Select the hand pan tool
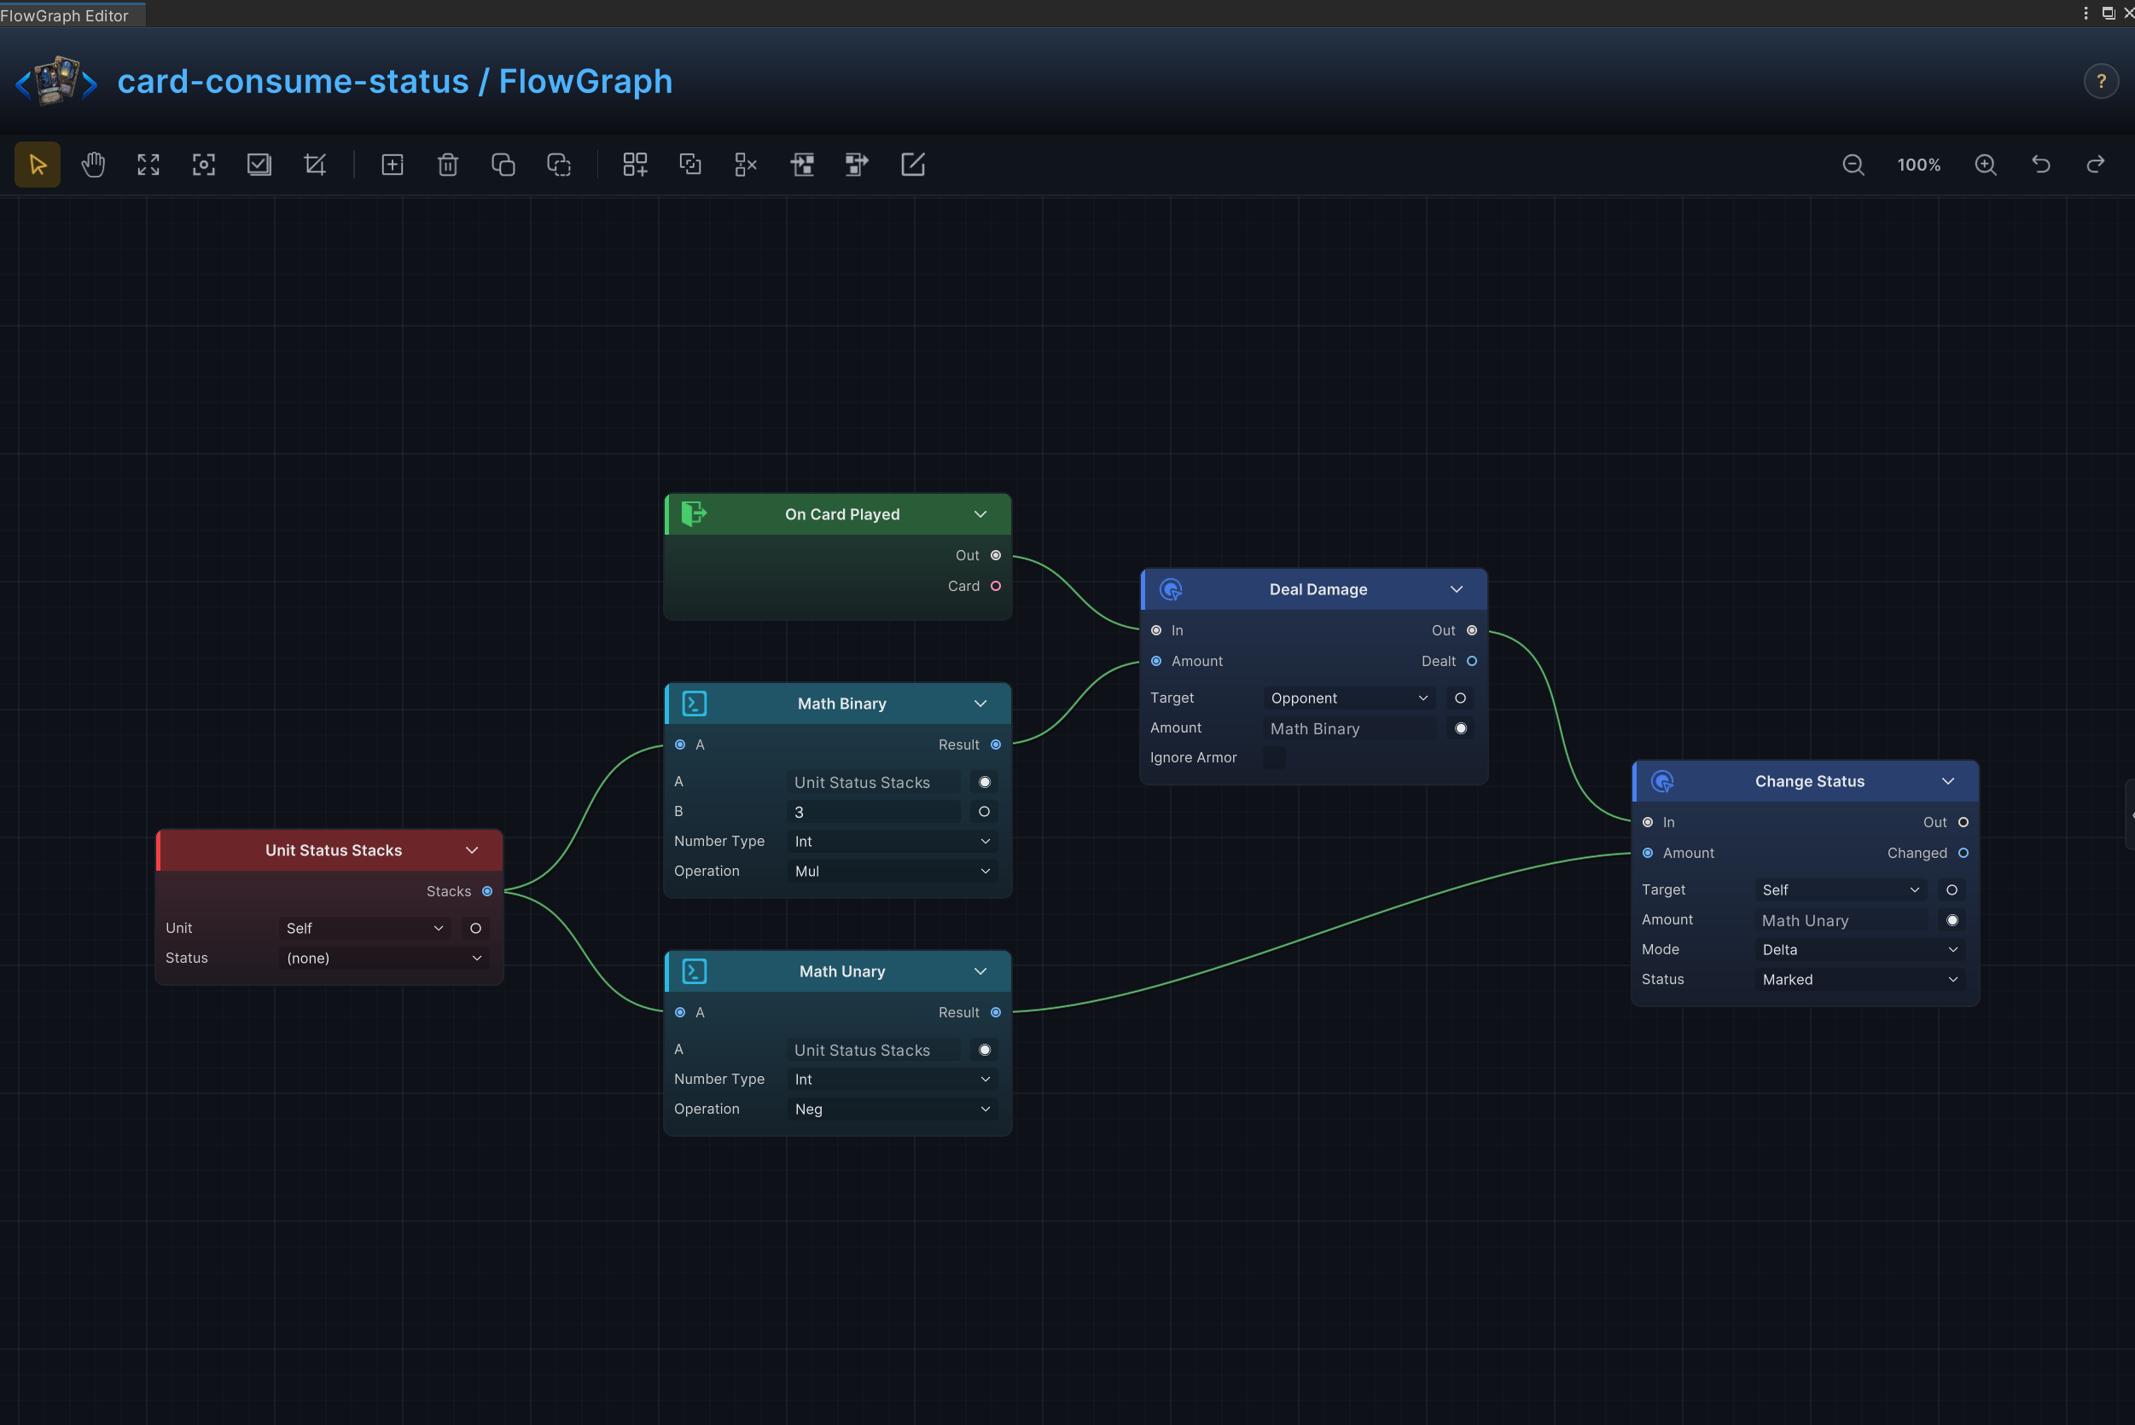The height and width of the screenshot is (1425, 2135). pyautogui.click(x=93, y=165)
